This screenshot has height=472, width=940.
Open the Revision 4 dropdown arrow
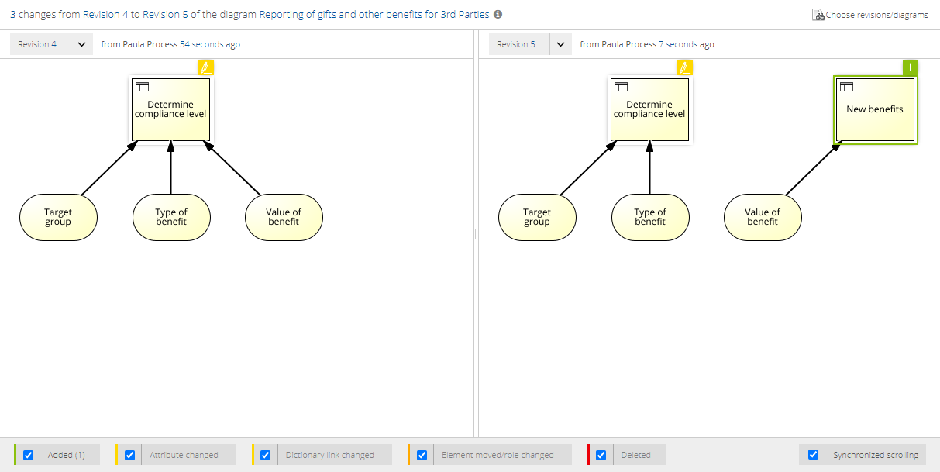[82, 44]
